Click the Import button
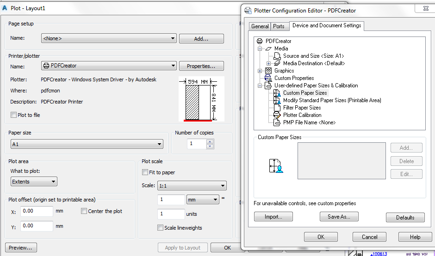435x256 pixels. [x=273, y=217]
